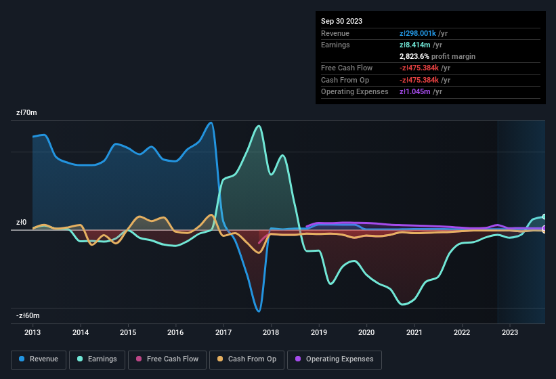Click the 2017 x-axis label

(x=223, y=332)
